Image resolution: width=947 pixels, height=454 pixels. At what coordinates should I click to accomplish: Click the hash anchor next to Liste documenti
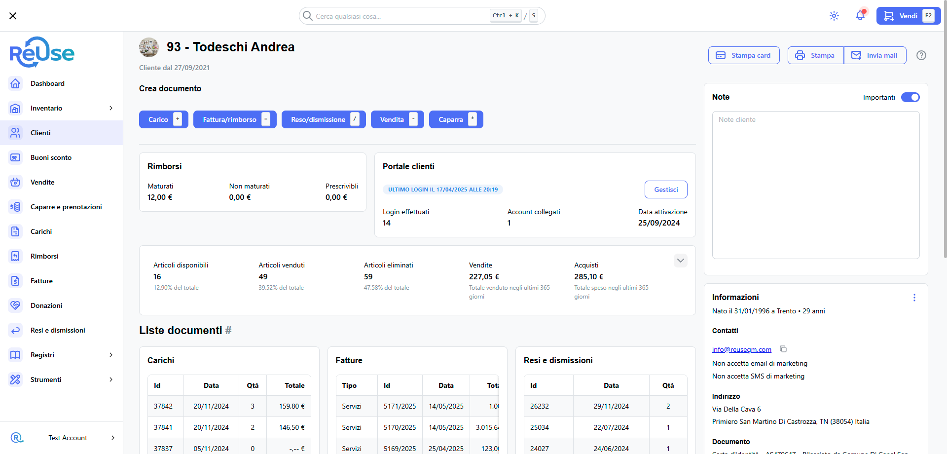(228, 331)
